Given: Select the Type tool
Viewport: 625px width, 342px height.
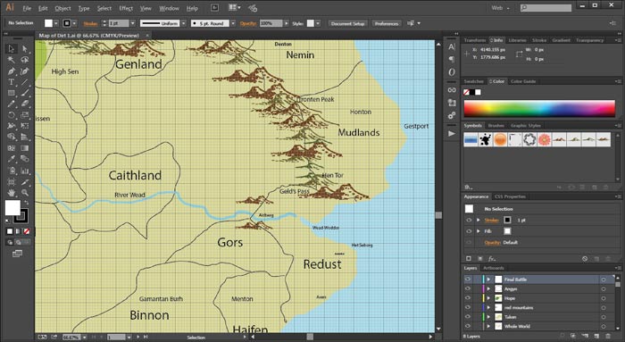Looking at the screenshot, I should point(11,82).
